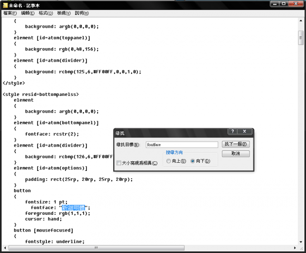Click the horizontal scrollbar right arrow

pyautogui.click(x=295, y=248)
